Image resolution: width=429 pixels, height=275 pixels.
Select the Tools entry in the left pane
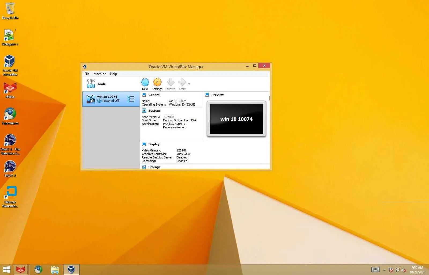click(111, 84)
